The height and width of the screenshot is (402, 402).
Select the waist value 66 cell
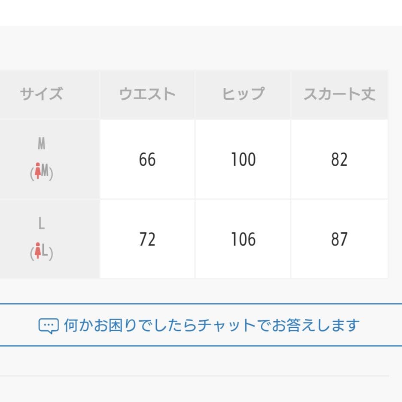[147, 159]
